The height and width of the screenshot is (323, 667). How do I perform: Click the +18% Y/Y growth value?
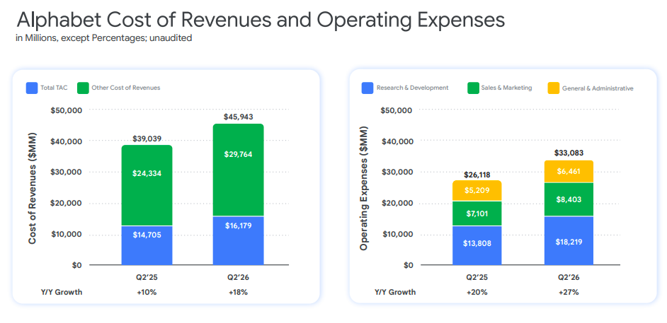[x=238, y=292]
